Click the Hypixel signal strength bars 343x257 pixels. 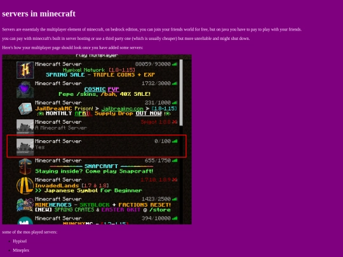point(175,64)
